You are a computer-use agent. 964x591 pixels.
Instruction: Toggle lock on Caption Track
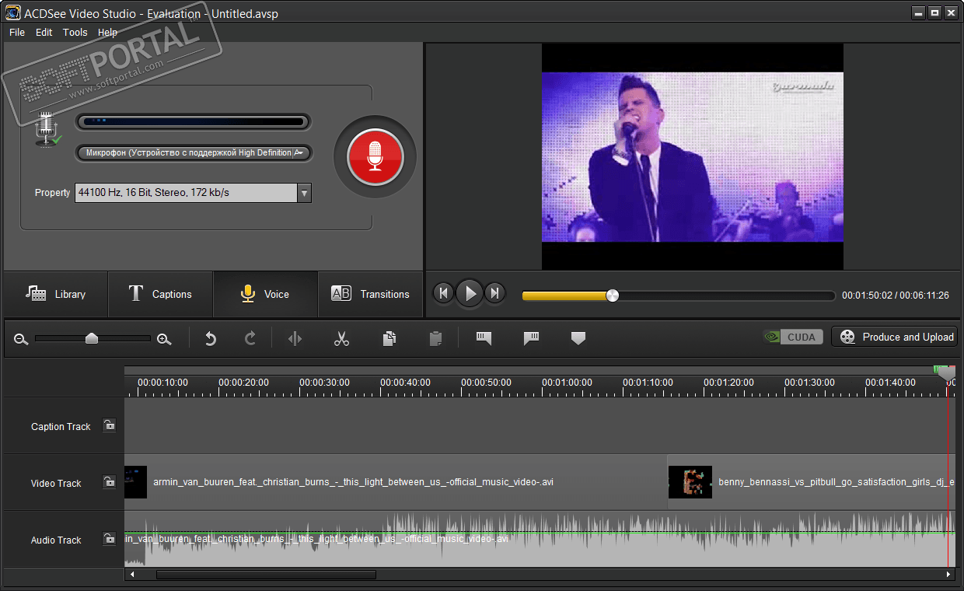tap(110, 425)
